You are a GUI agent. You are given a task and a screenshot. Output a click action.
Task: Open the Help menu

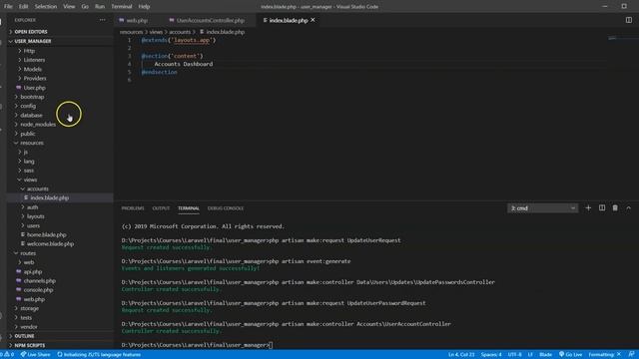pyautogui.click(x=144, y=7)
